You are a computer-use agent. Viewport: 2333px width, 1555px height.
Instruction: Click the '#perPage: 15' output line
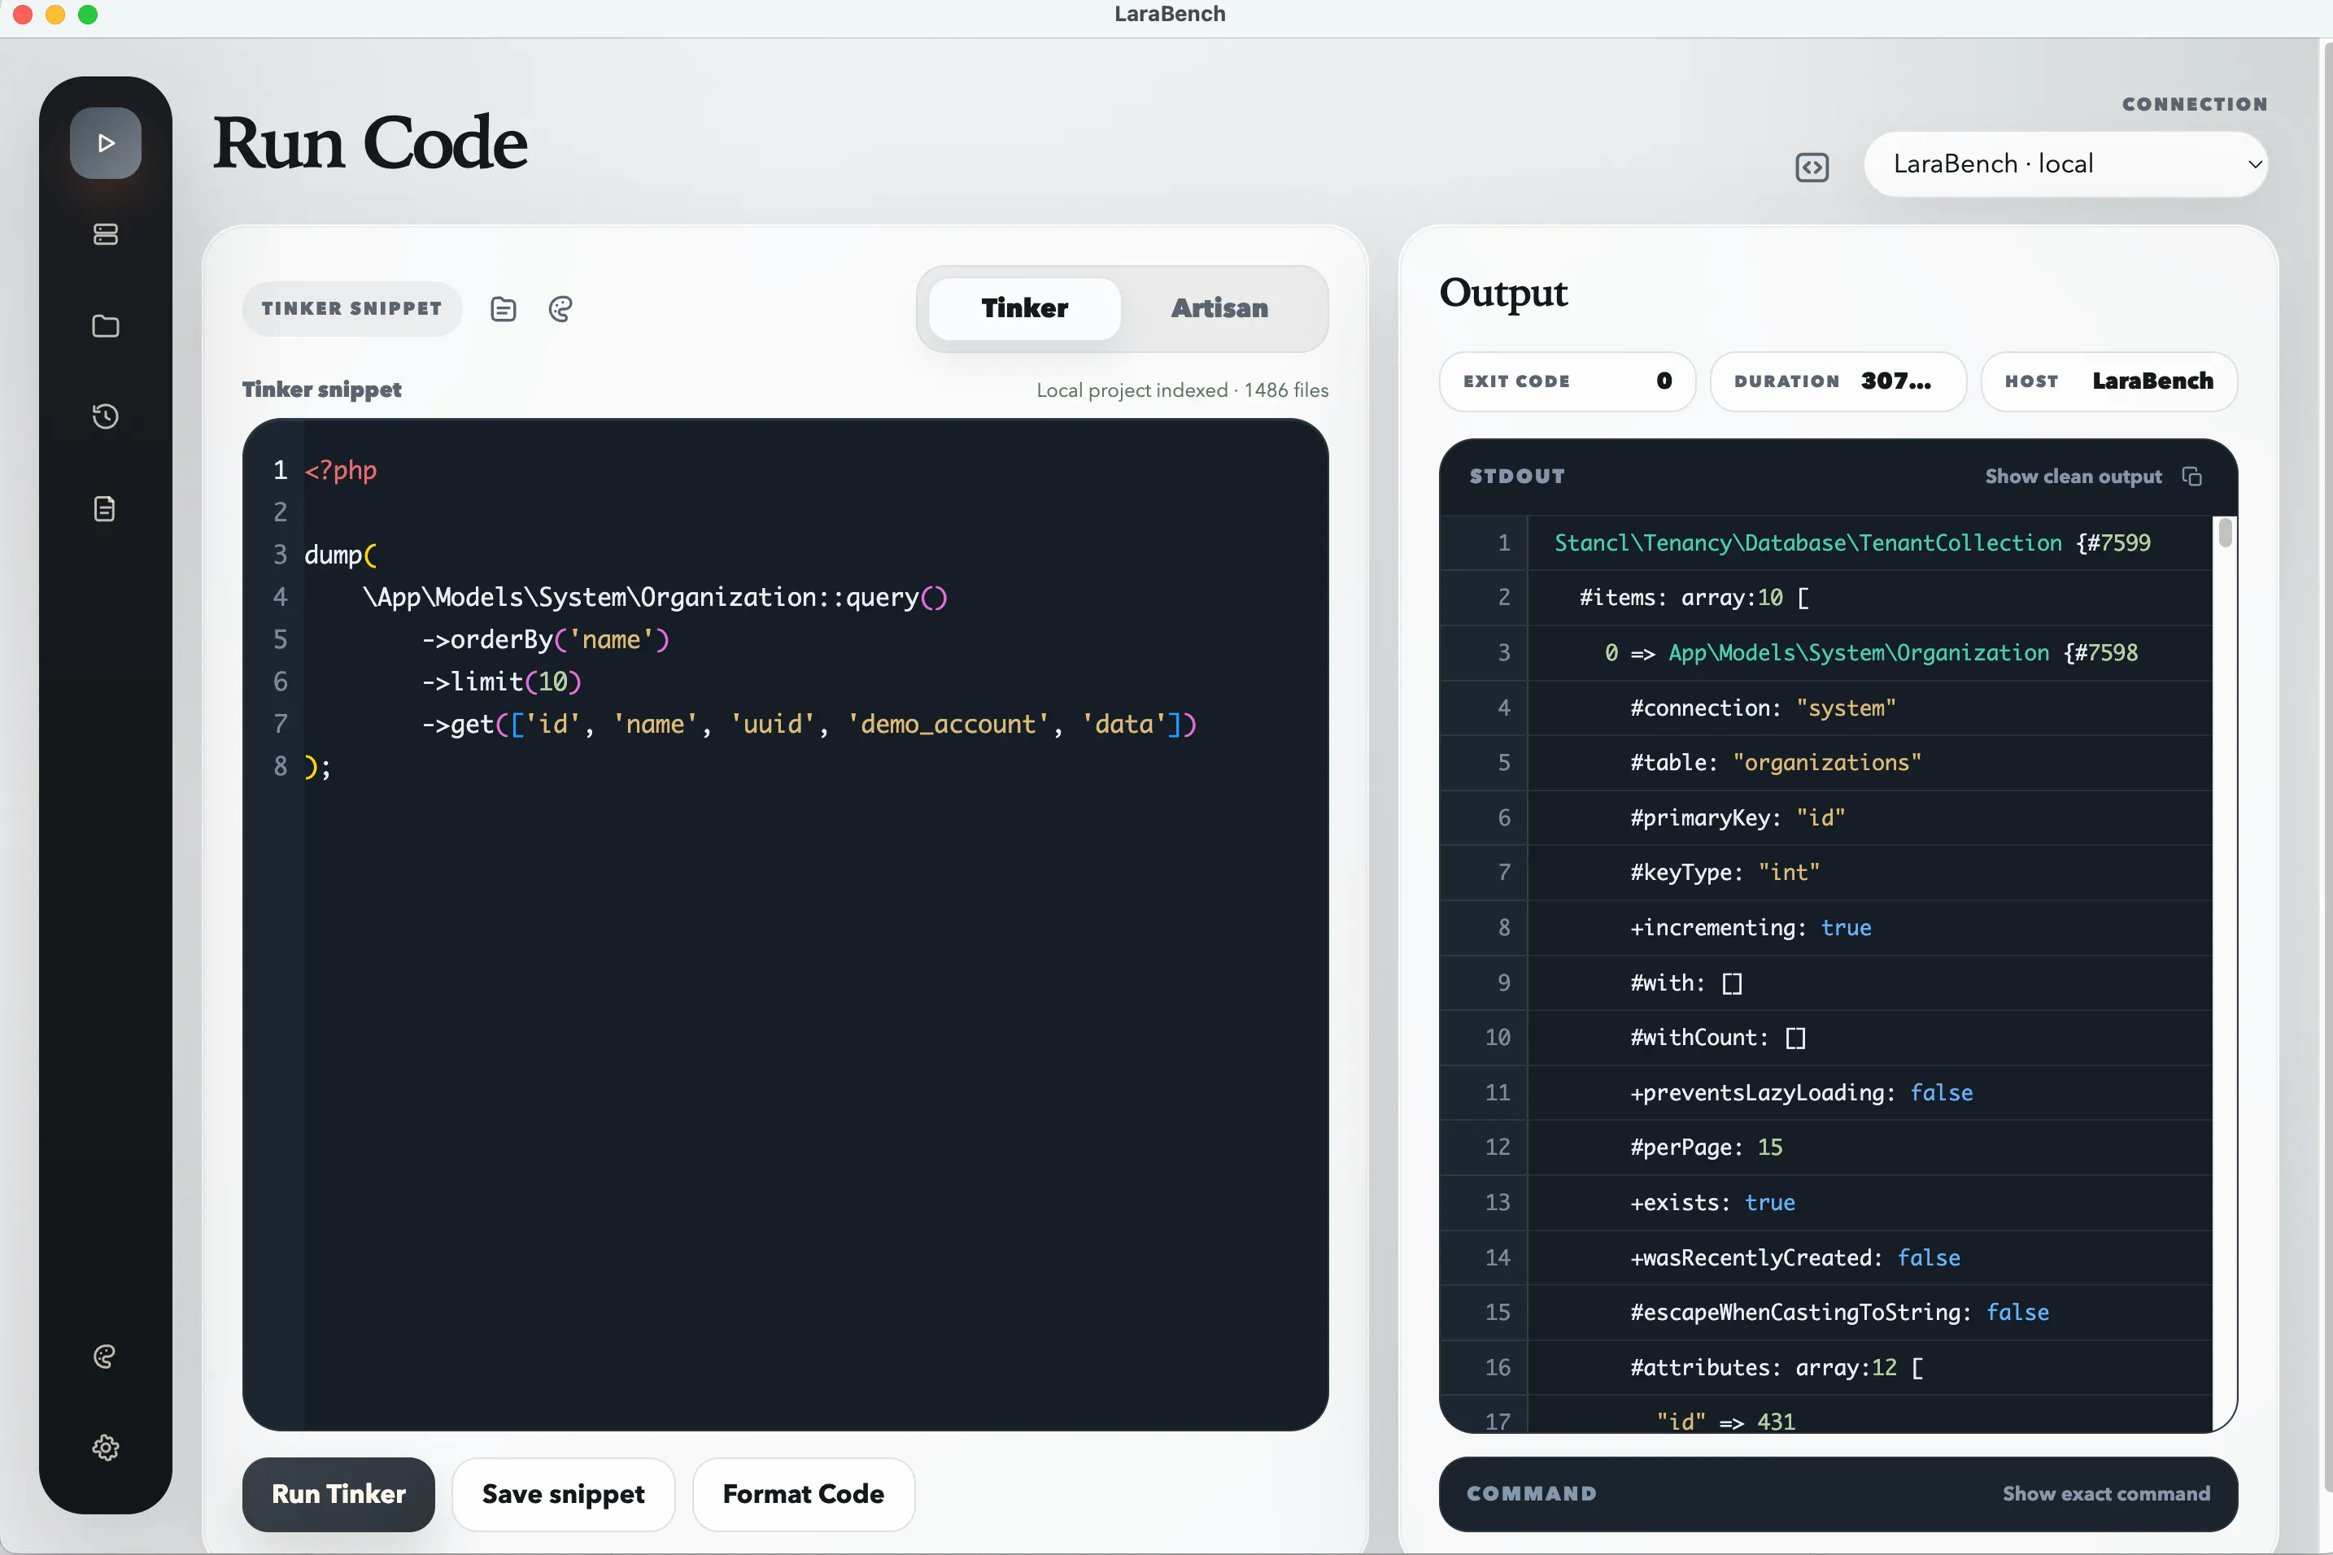tap(1706, 1148)
